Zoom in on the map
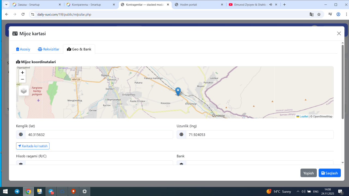Viewport: 349px width, 196px height. [22, 73]
